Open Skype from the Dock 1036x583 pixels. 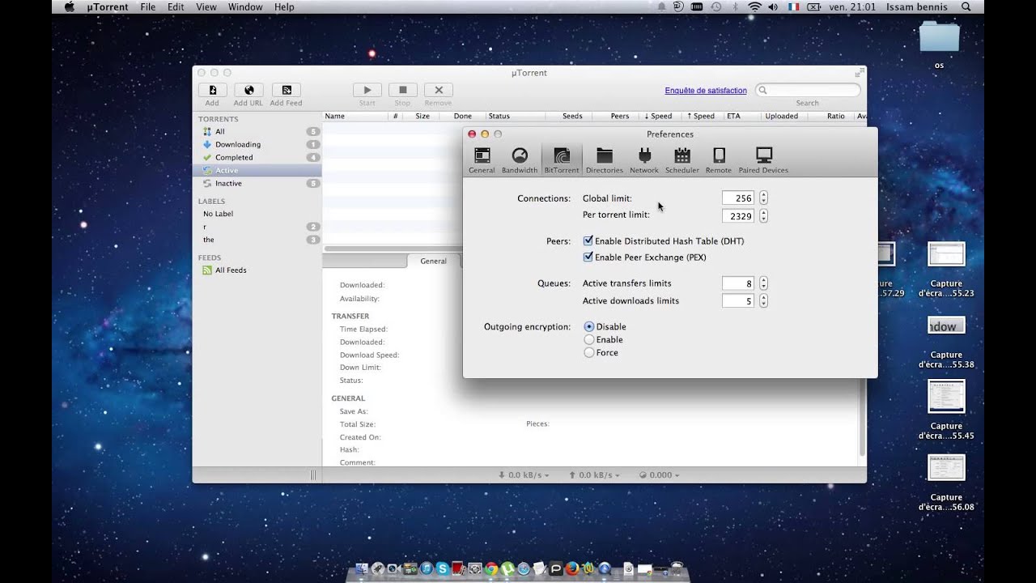click(443, 568)
